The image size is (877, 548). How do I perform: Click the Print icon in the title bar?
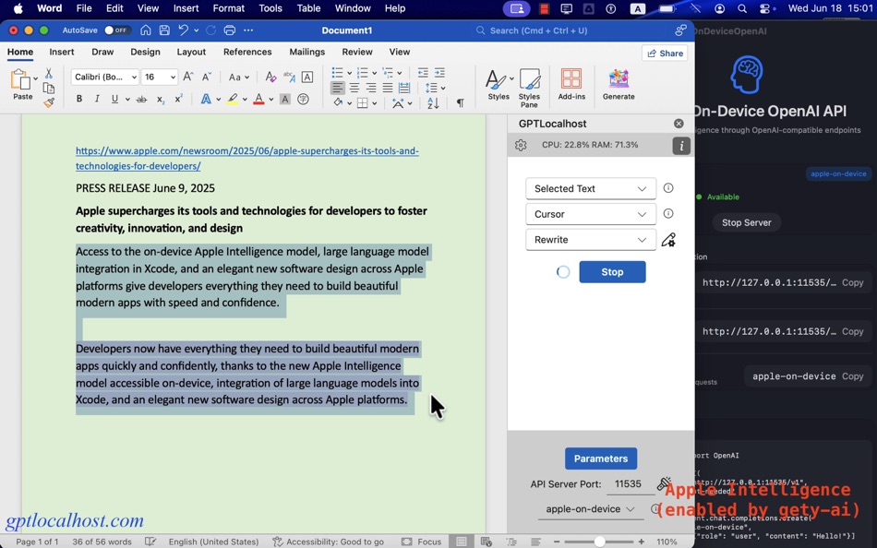[229, 30]
